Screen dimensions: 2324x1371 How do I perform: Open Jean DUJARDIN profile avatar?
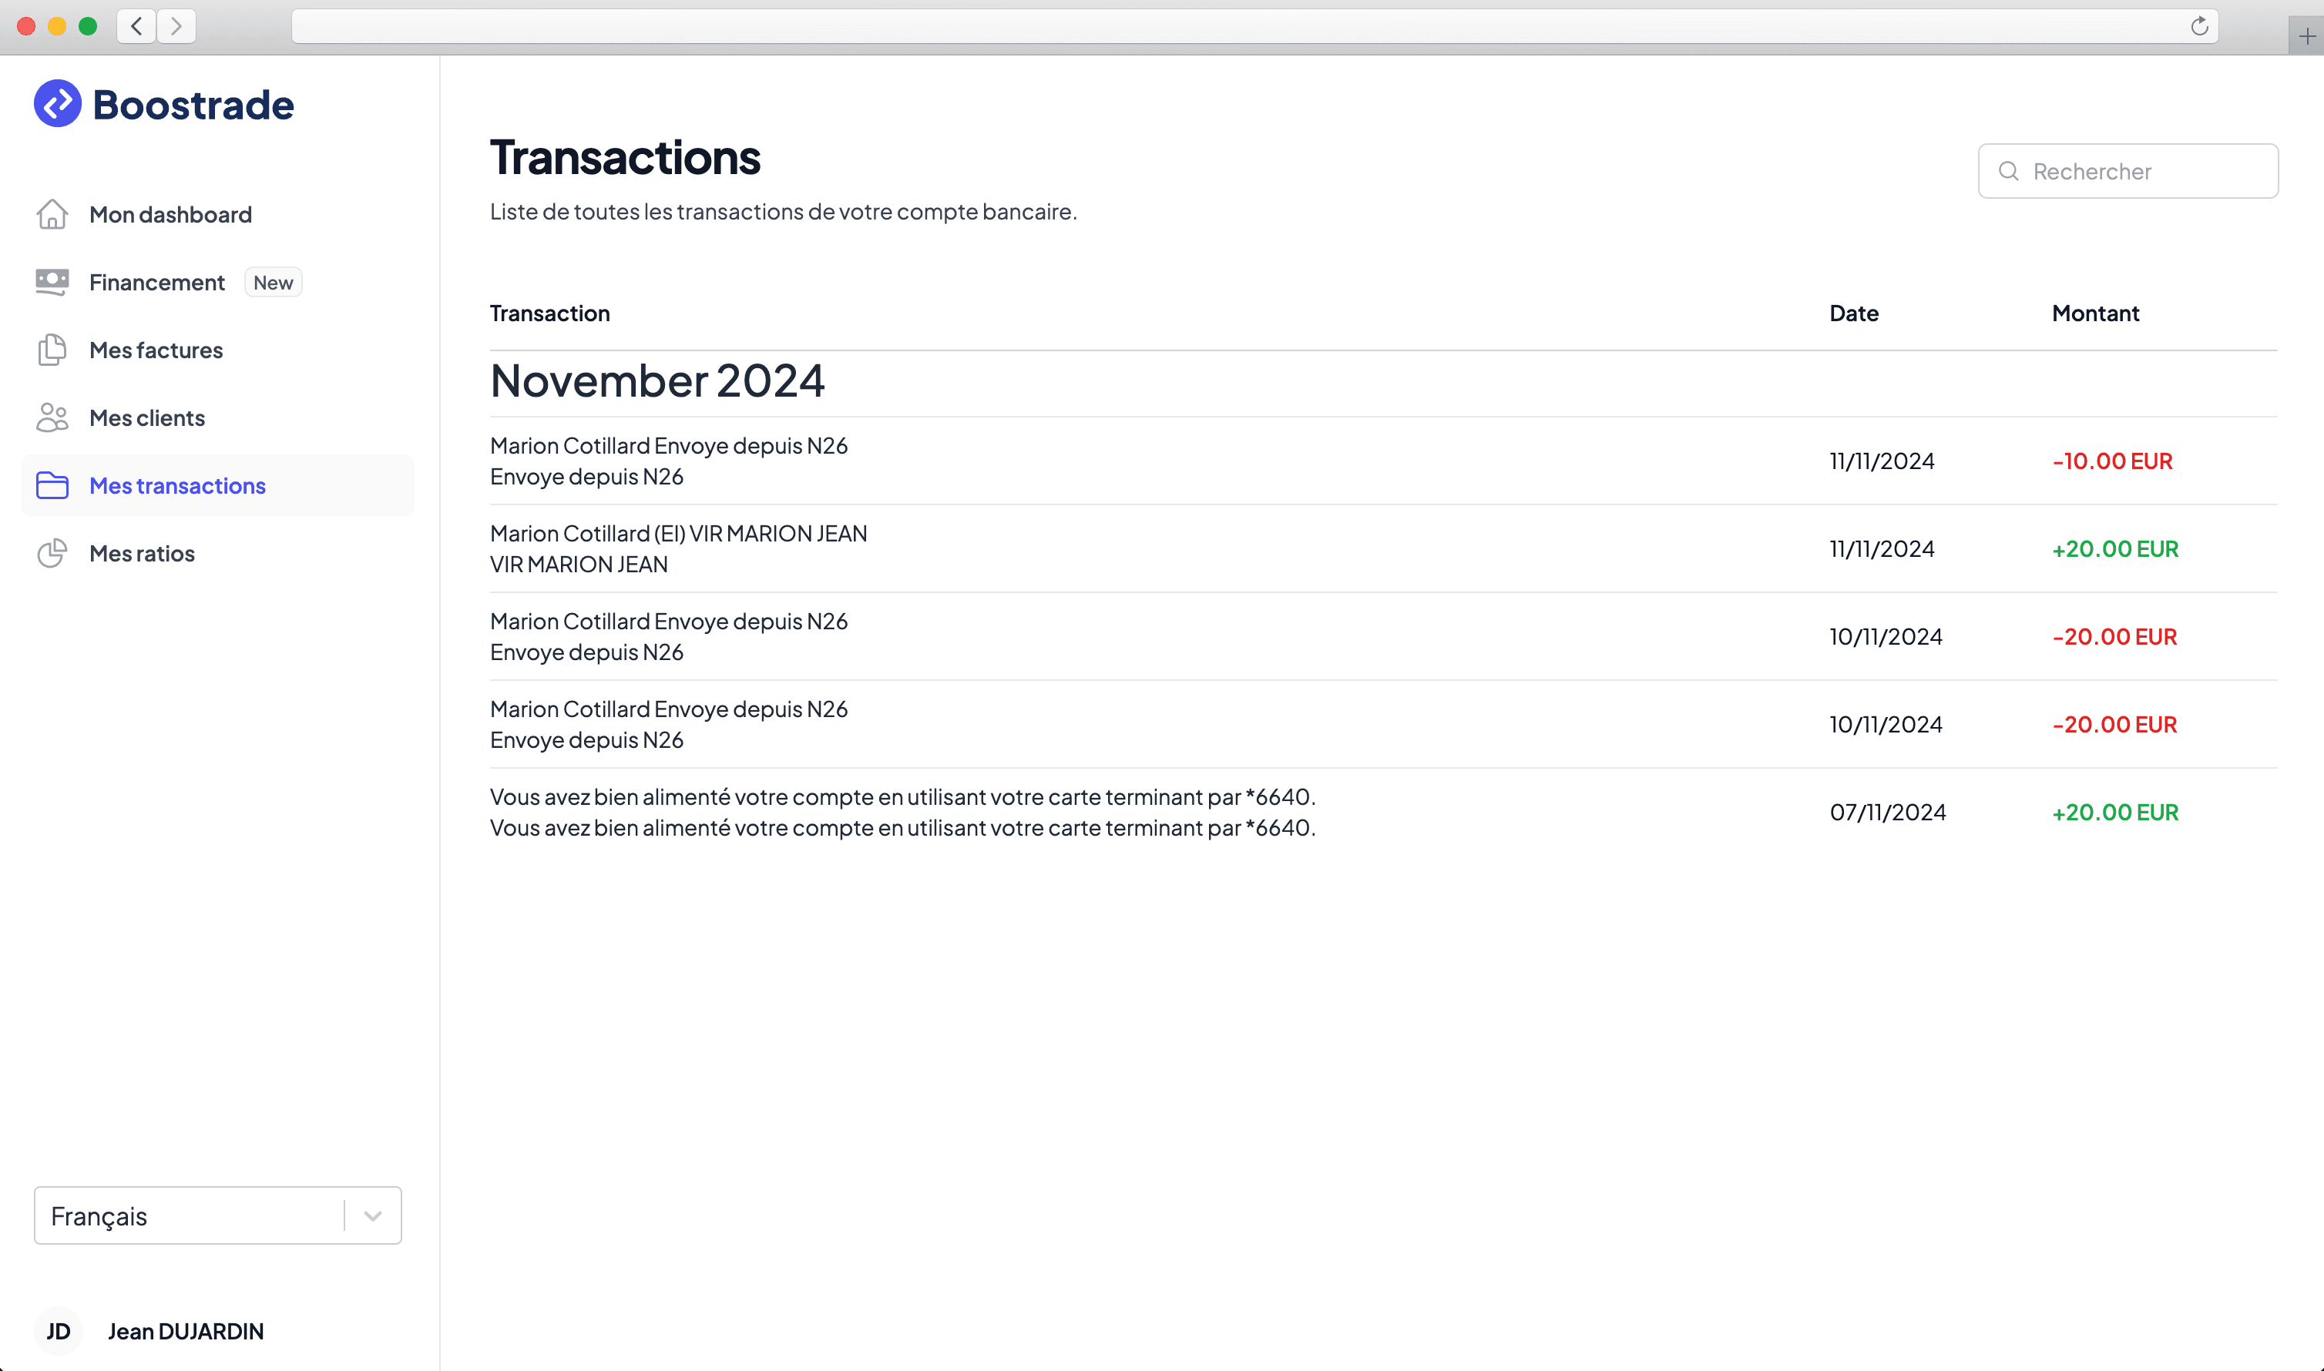click(x=59, y=1331)
